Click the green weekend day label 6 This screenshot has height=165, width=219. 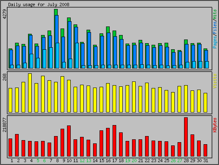click(44, 161)
